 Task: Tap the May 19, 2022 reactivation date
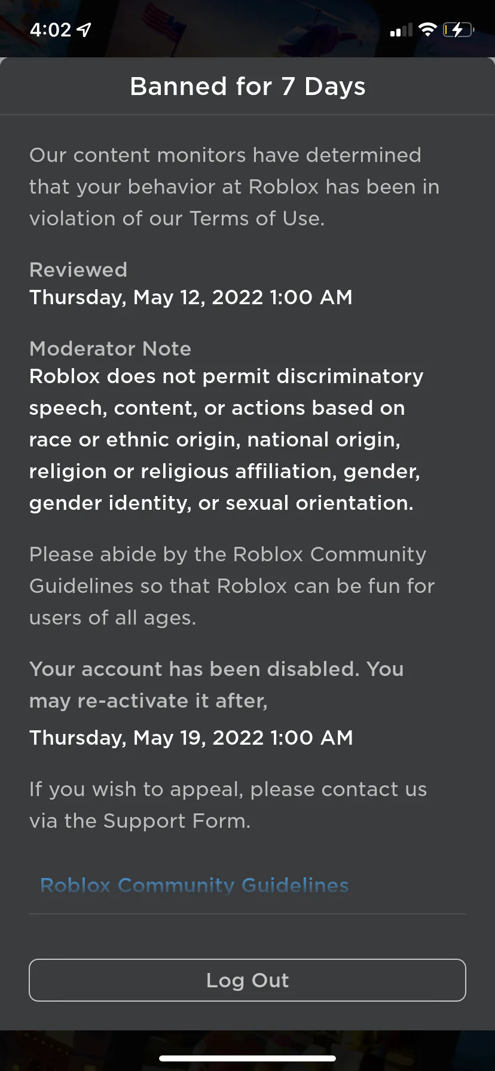click(x=191, y=738)
